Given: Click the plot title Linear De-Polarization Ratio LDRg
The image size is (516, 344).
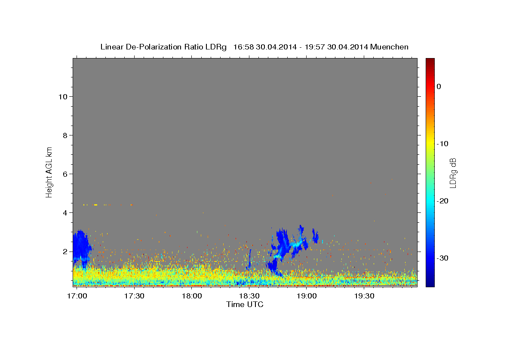Looking at the screenshot, I should click(x=254, y=47).
